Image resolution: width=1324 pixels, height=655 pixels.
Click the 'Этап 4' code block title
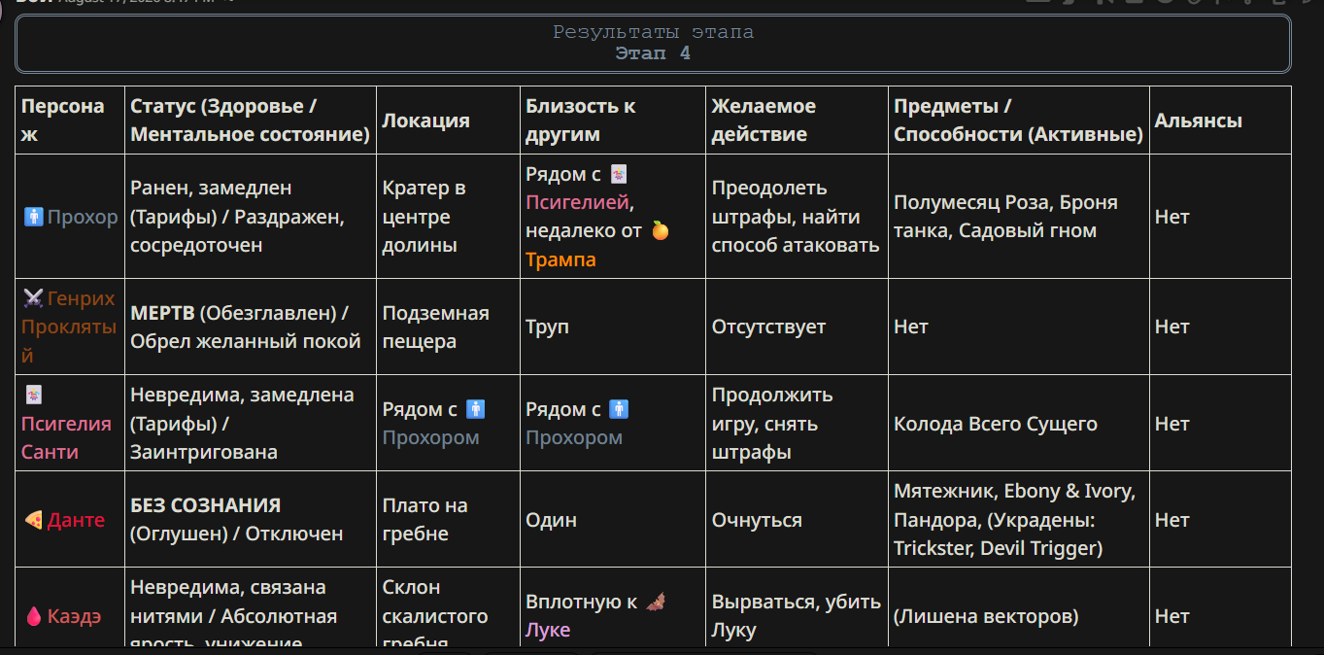coord(653,53)
